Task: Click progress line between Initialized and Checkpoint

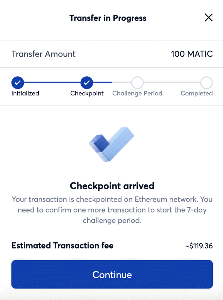Action: tap(52, 82)
